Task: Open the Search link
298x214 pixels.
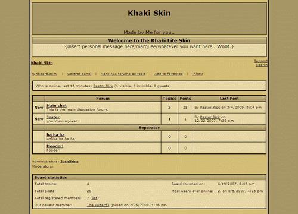Action: [x=262, y=65]
